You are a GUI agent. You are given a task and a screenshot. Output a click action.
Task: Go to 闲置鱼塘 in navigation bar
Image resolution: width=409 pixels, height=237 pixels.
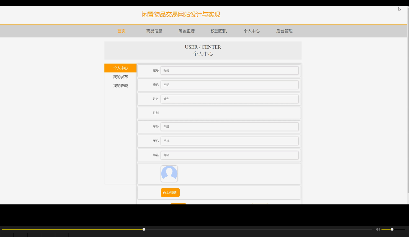pyautogui.click(x=186, y=31)
